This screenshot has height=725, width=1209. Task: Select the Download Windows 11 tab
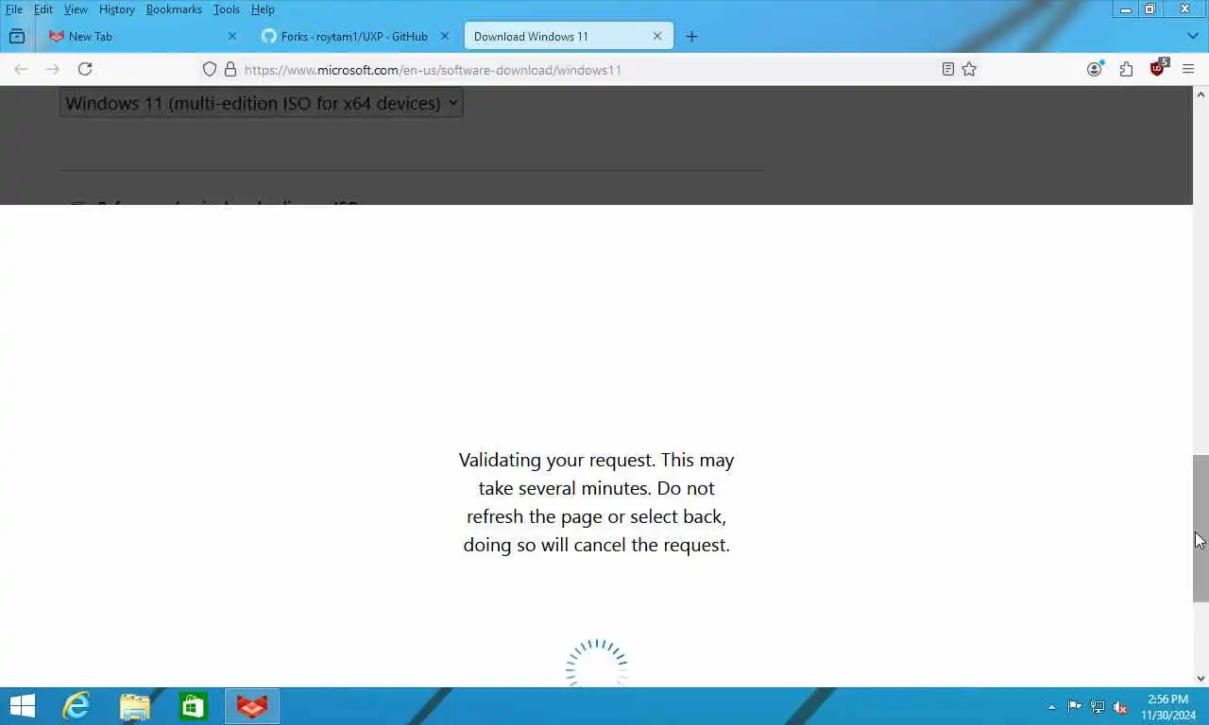coord(568,36)
